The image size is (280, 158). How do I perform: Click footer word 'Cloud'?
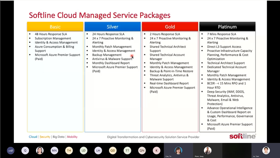pos(33,137)
